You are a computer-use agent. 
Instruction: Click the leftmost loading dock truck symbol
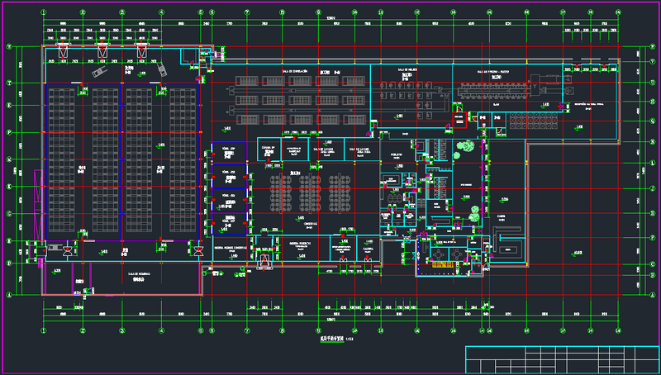[x=64, y=53]
